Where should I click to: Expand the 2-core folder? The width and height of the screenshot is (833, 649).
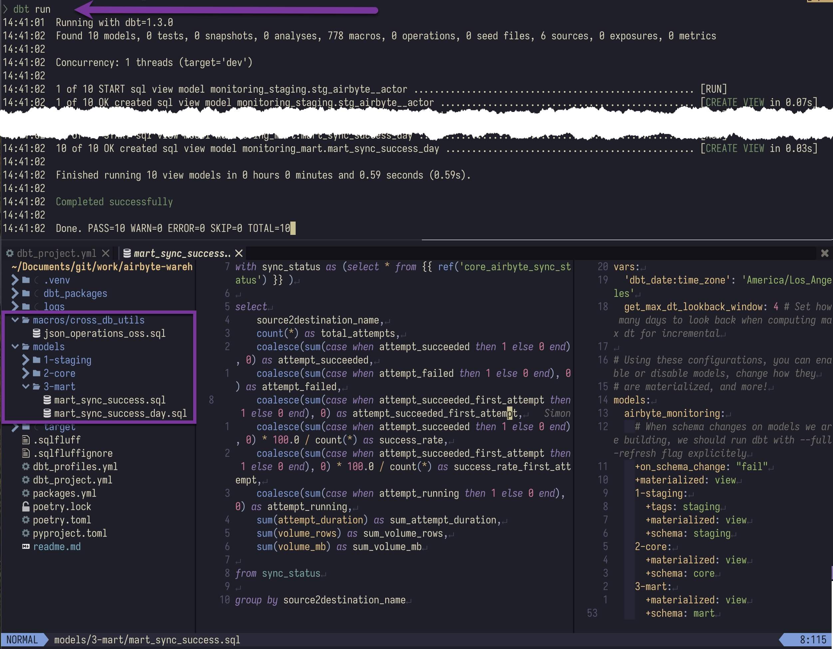[26, 373]
